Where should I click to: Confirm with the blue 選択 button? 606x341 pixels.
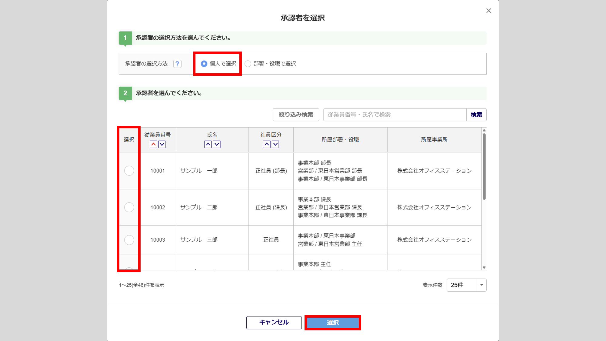tap(333, 323)
